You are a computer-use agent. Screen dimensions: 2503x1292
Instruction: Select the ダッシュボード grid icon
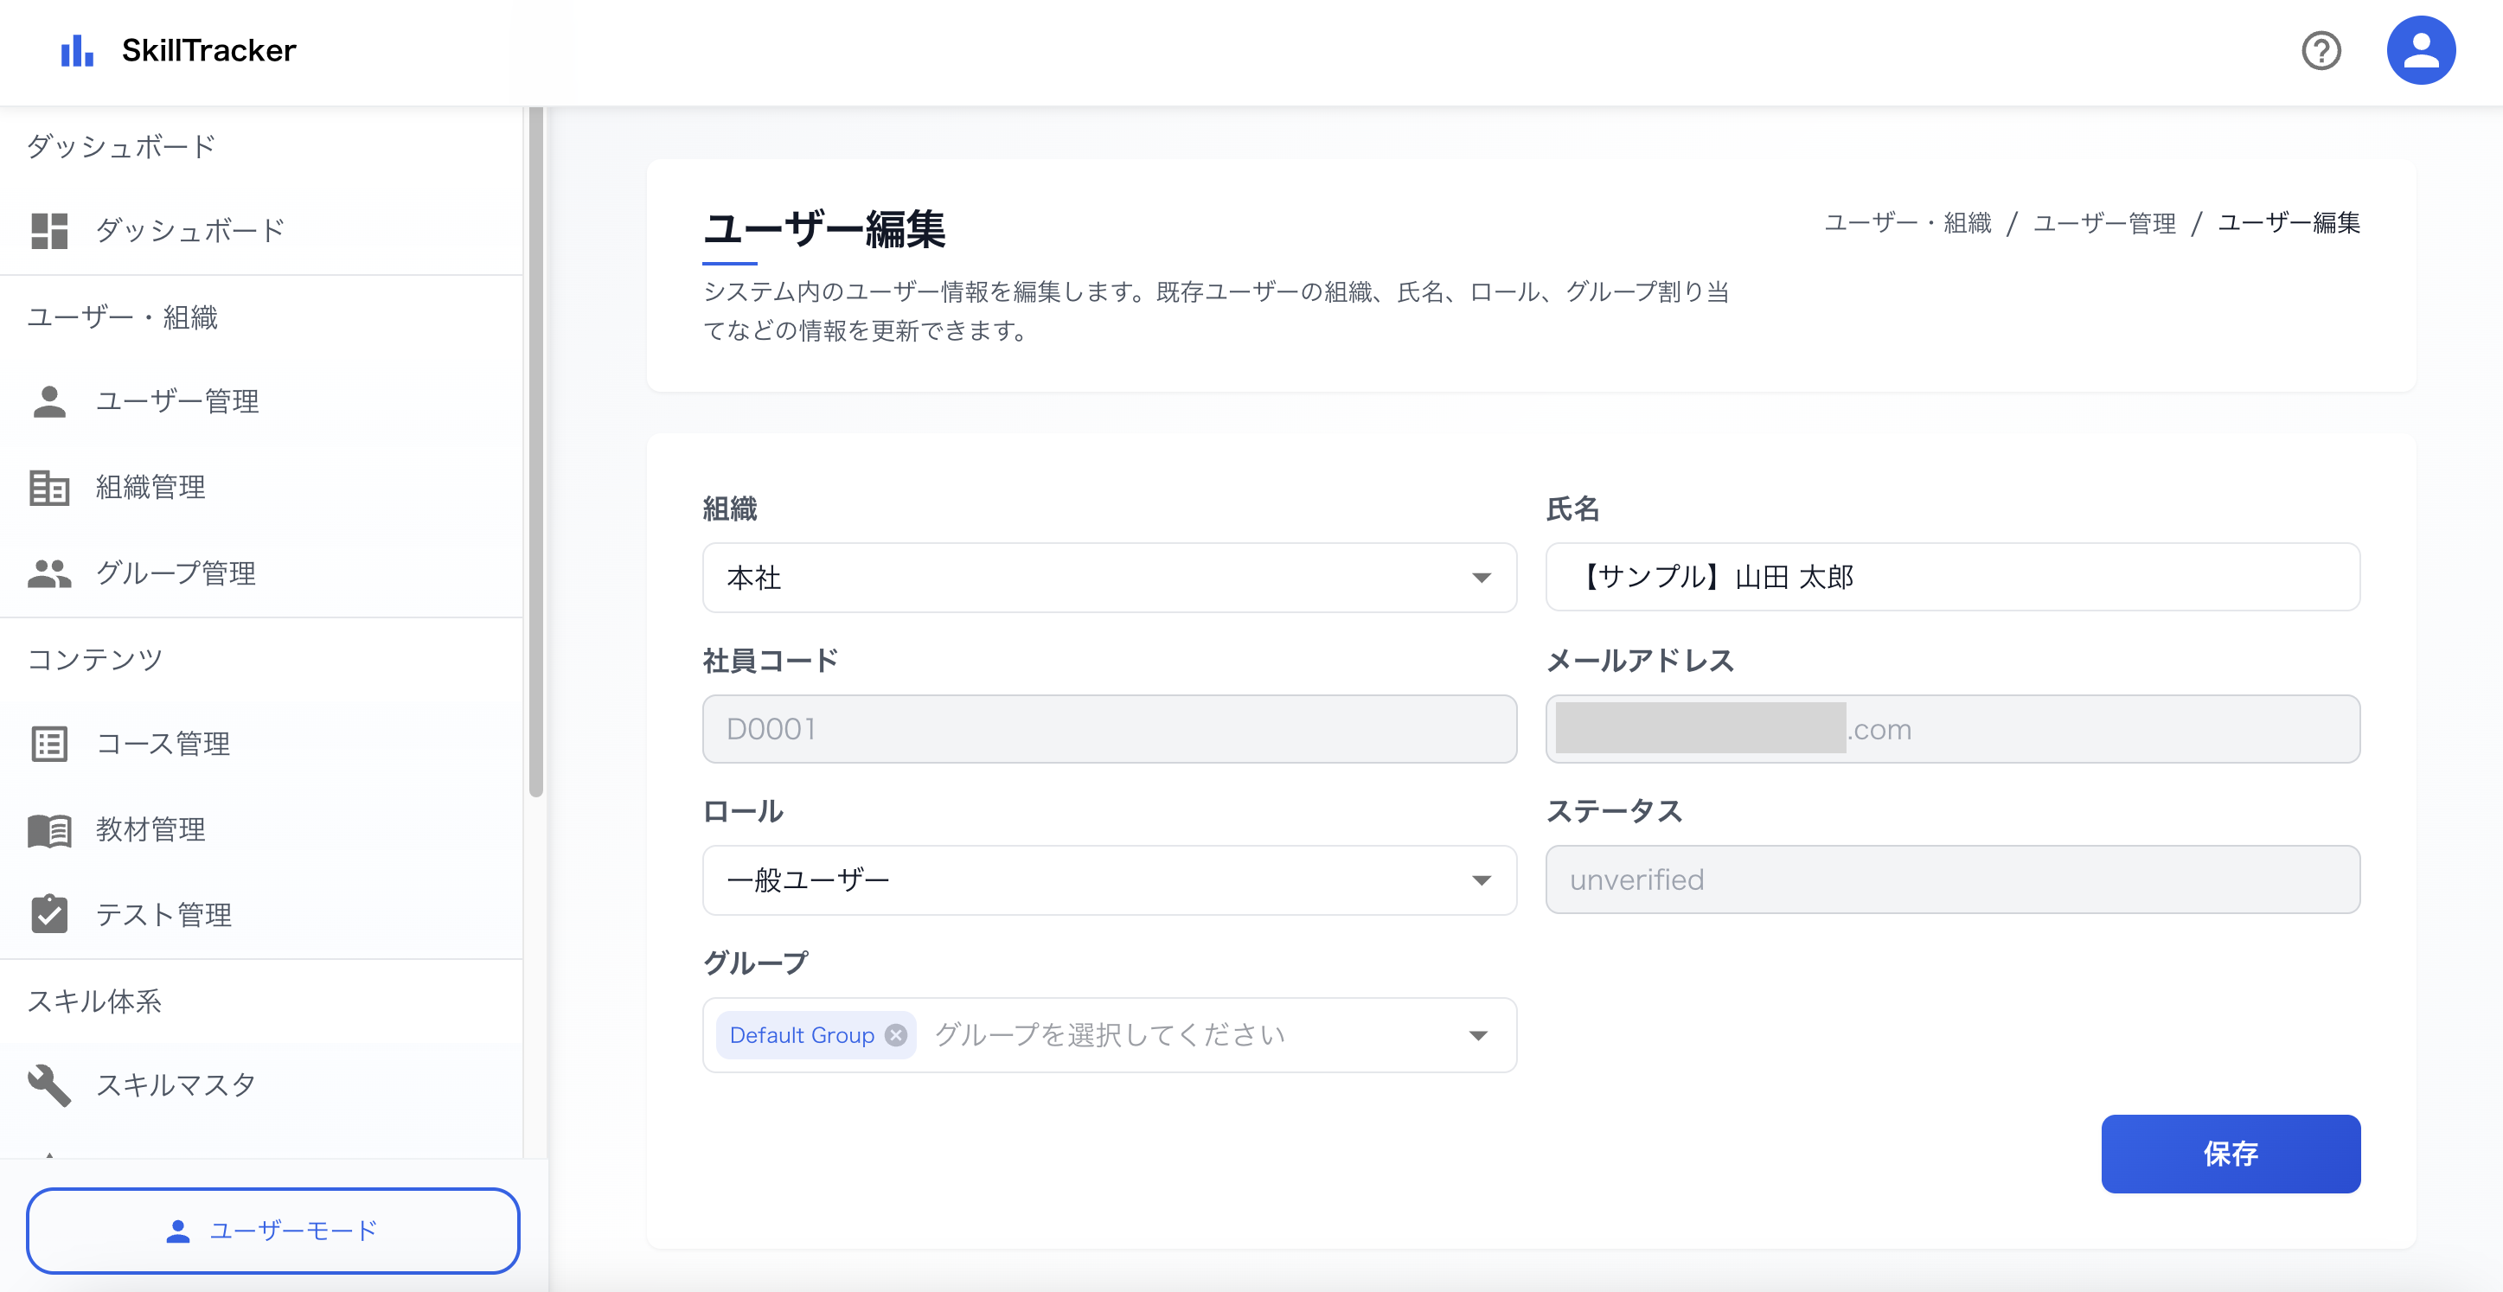[49, 229]
